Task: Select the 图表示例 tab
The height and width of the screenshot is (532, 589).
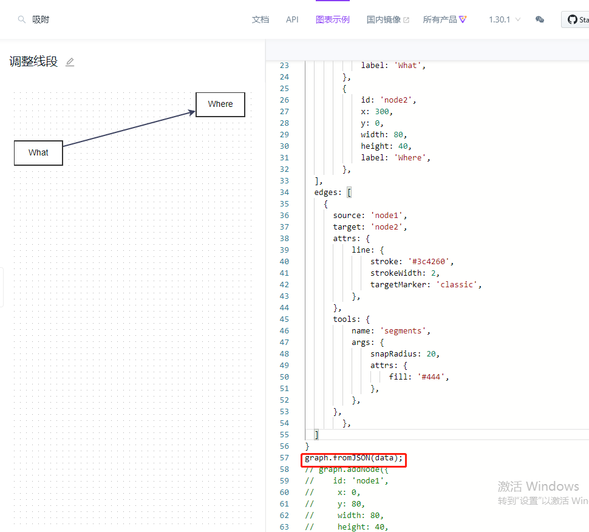Action: pos(332,19)
